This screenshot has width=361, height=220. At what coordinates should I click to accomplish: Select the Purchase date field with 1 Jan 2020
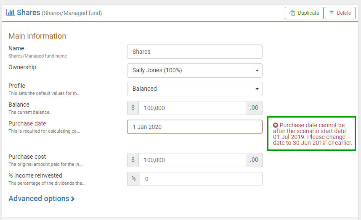[194, 127]
